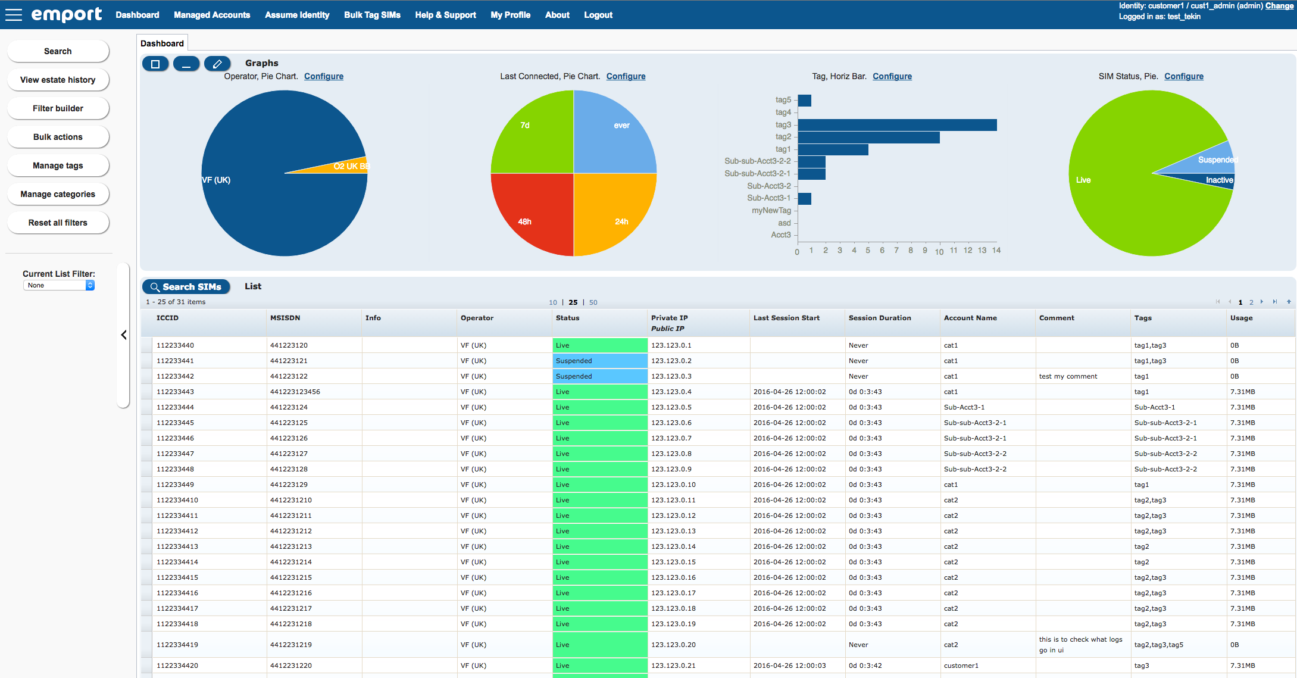The height and width of the screenshot is (678, 1297).
Task: Open the hamburger menu icon
Action: [13, 15]
